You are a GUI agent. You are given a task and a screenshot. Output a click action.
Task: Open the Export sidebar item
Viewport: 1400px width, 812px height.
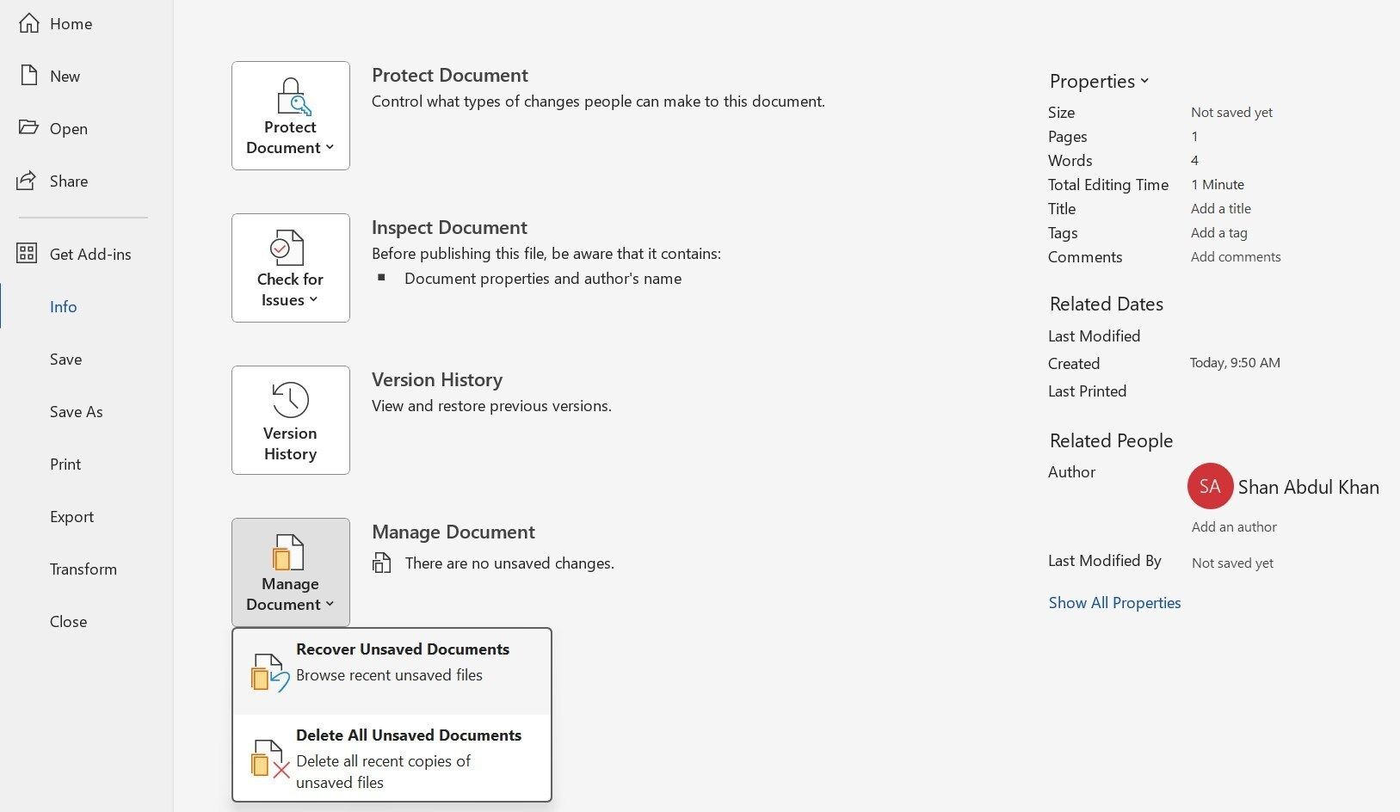(71, 516)
